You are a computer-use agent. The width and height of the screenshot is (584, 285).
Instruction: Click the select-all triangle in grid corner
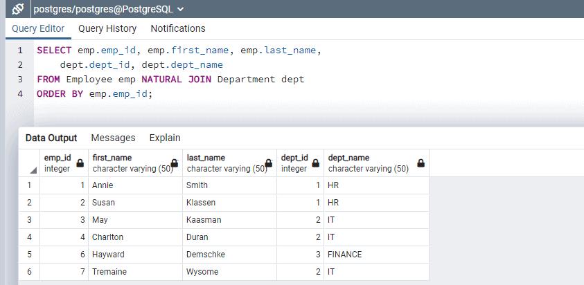33,169
